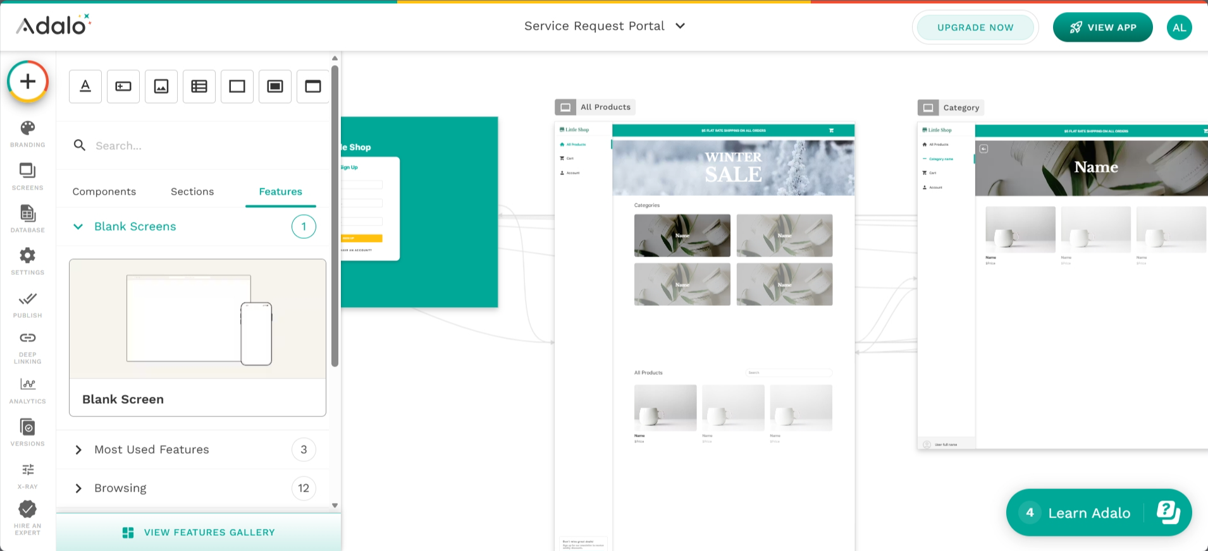The width and height of the screenshot is (1208, 551).
Task: Add an Input field component from the toolbar
Action: click(x=123, y=87)
